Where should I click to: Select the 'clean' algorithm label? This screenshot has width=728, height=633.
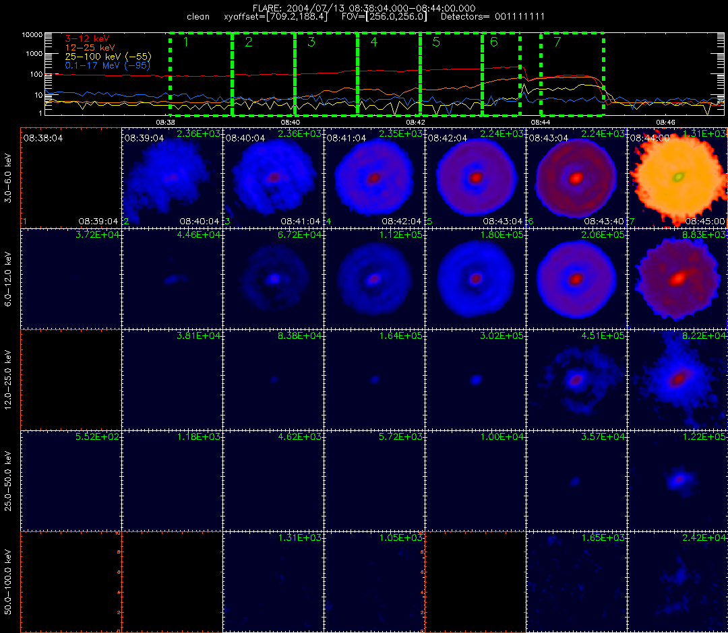point(198,17)
